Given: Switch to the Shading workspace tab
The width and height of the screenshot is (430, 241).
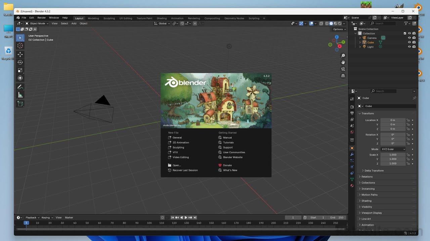Looking at the screenshot, I should (x=162, y=18).
